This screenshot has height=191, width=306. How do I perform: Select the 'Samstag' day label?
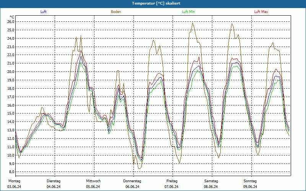pyautogui.click(x=211, y=181)
